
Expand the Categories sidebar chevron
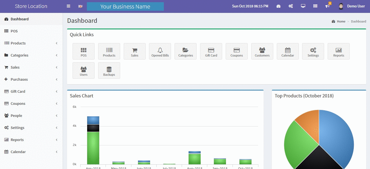(56, 55)
